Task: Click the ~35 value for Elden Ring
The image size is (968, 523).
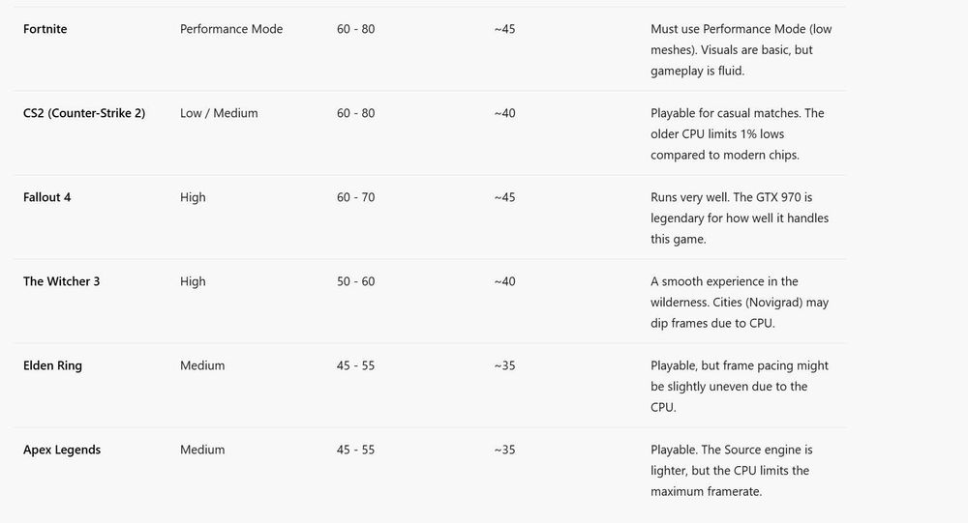Action: coord(504,365)
